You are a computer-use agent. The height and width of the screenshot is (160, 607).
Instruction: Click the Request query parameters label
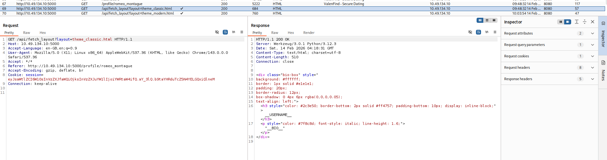coord(525,45)
